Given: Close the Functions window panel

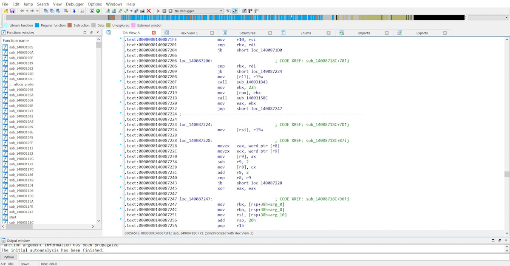Looking at the screenshot, I should coord(98,32).
